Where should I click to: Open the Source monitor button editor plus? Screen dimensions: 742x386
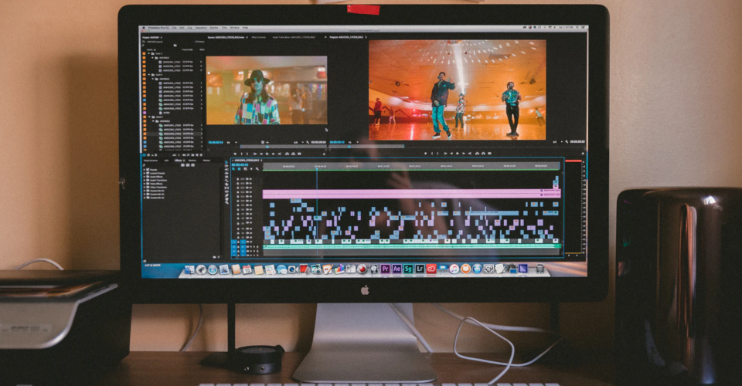point(324,154)
